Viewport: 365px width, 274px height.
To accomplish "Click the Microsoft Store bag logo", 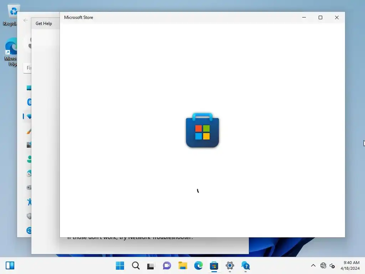I will pyautogui.click(x=202, y=130).
